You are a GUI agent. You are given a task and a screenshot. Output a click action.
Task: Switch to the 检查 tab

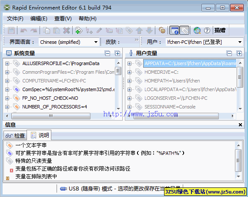(15, 136)
